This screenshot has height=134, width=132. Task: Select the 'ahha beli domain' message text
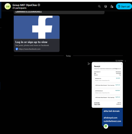pos(112,111)
